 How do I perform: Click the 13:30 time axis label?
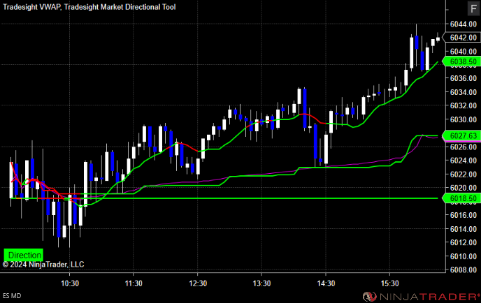pos(261,283)
